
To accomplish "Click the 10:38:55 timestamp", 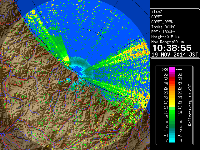I will pyautogui.click(x=172, y=48).
